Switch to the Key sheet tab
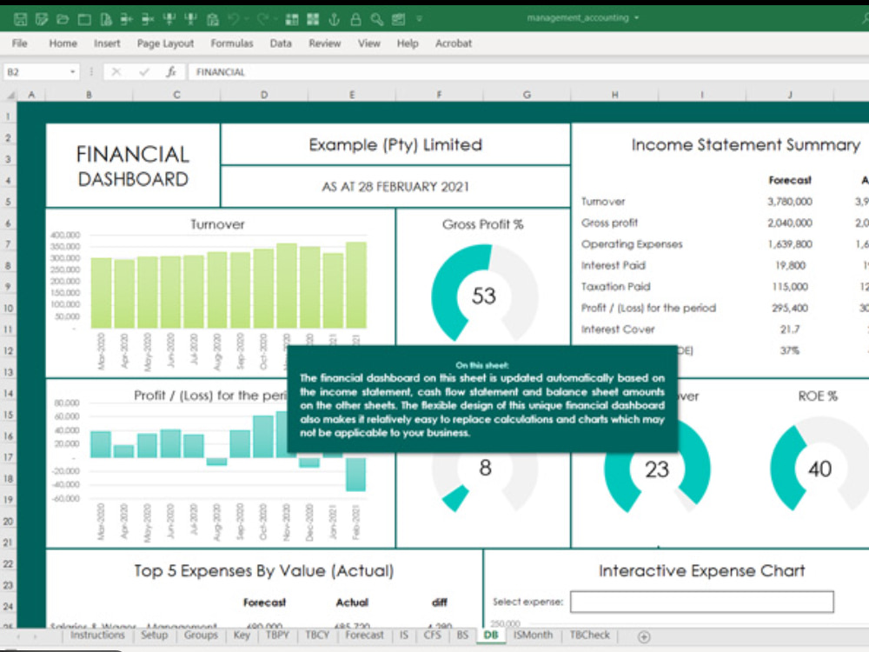This screenshot has width=869, height=652. coord(242,635)
